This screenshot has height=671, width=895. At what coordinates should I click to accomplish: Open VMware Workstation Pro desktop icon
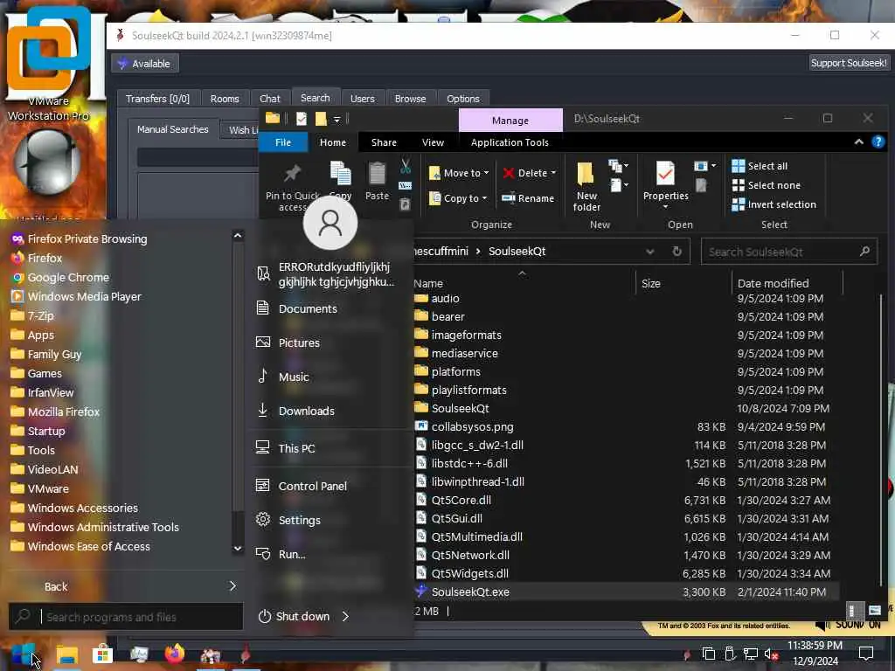pyautogui.click(x=49, y=63)
